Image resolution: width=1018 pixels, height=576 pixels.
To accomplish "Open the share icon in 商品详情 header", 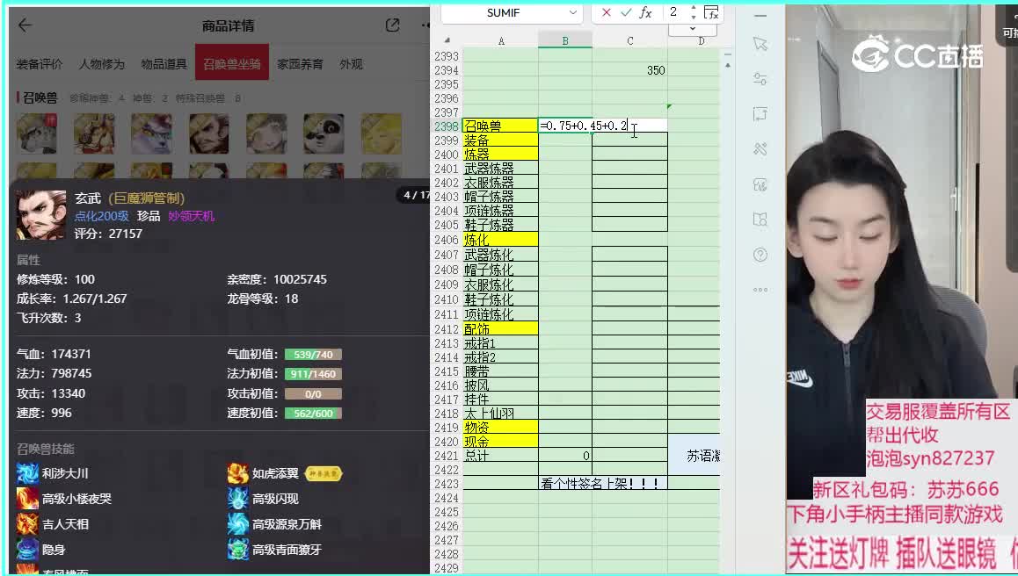I will tap(392, 25).
